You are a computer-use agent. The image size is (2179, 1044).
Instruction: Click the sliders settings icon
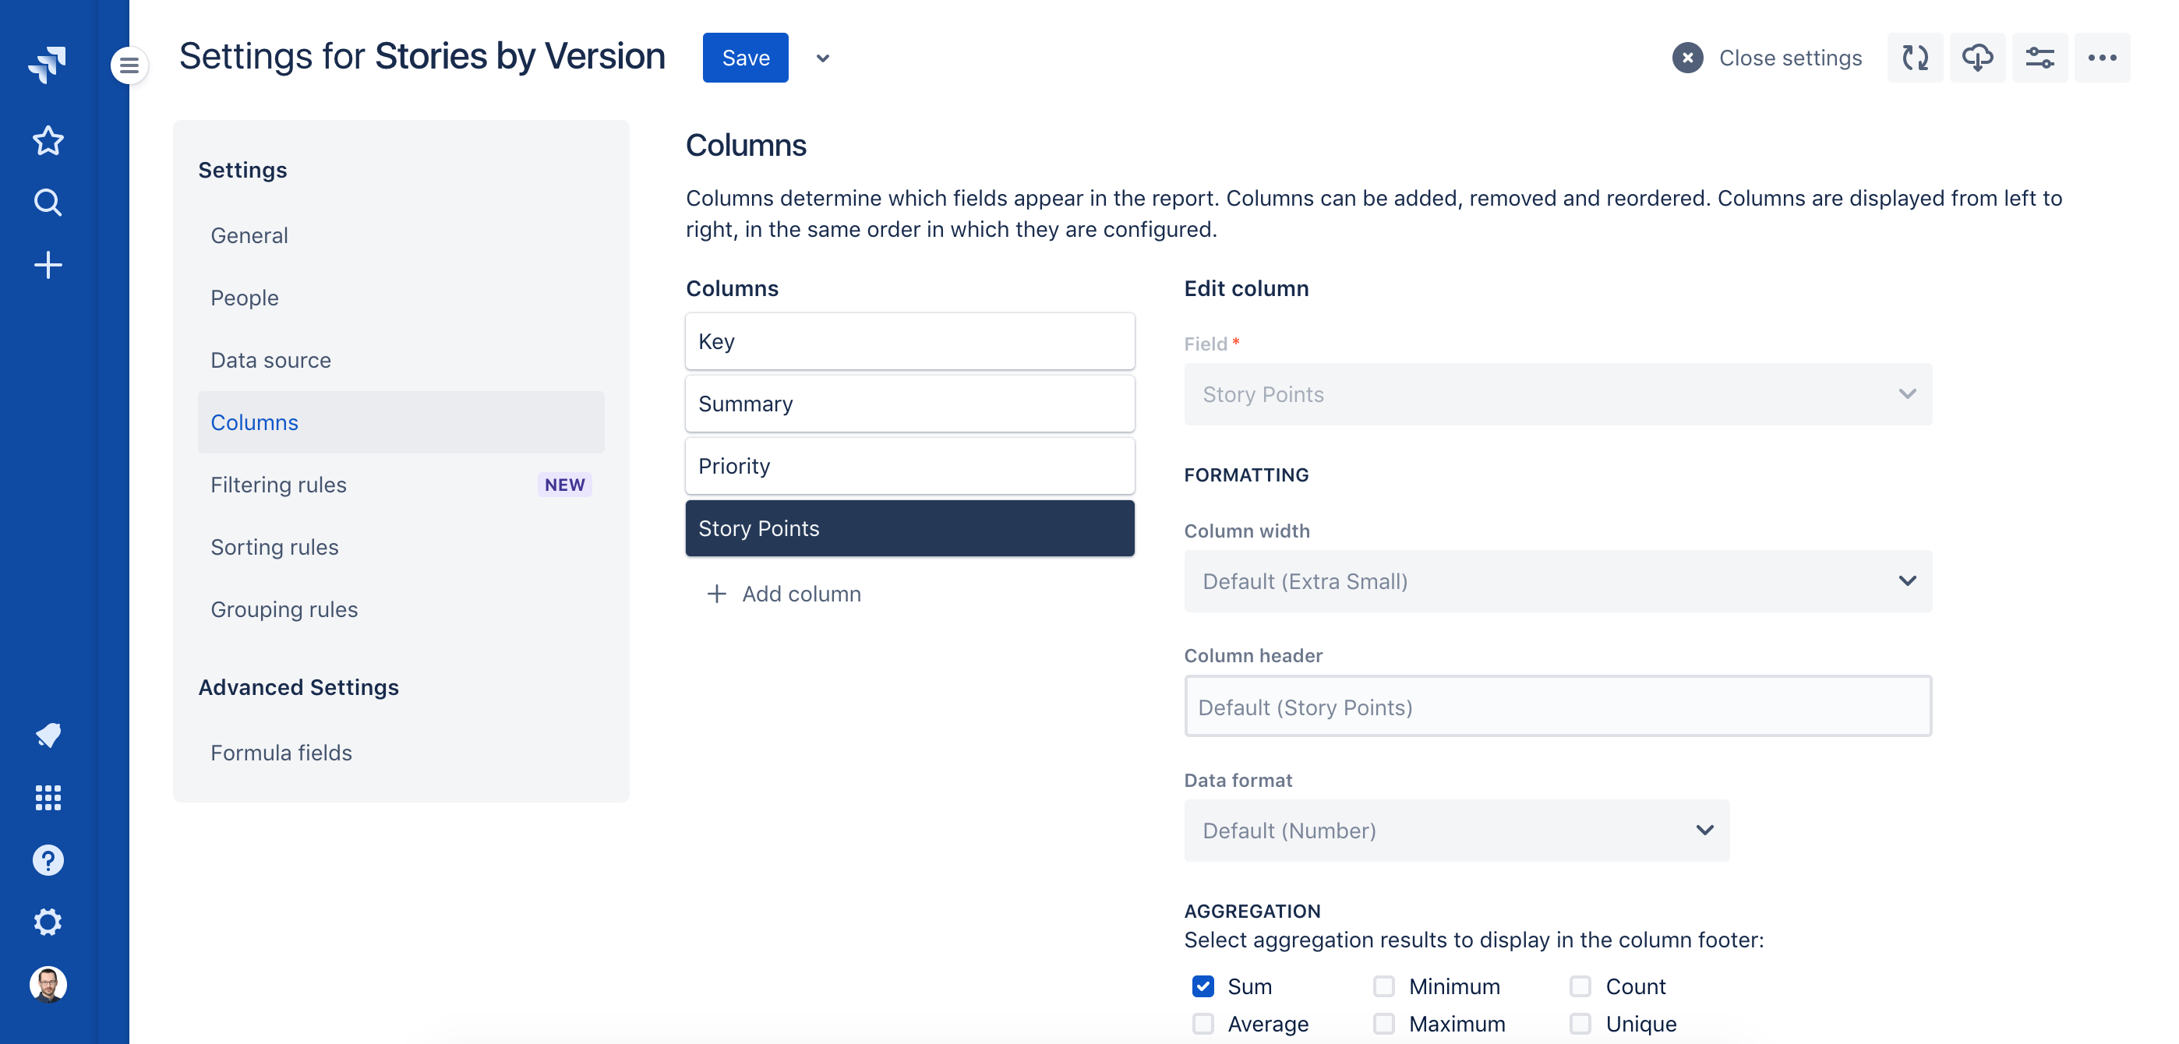pos(2040,58)
